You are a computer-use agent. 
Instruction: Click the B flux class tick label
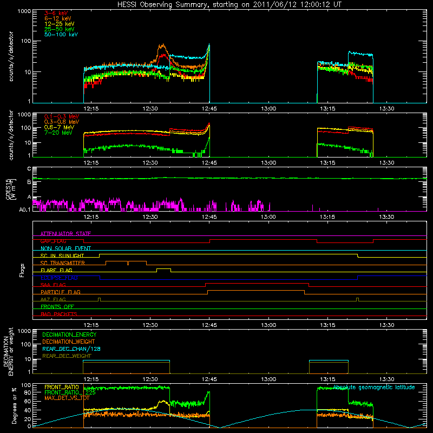(29, 182)
